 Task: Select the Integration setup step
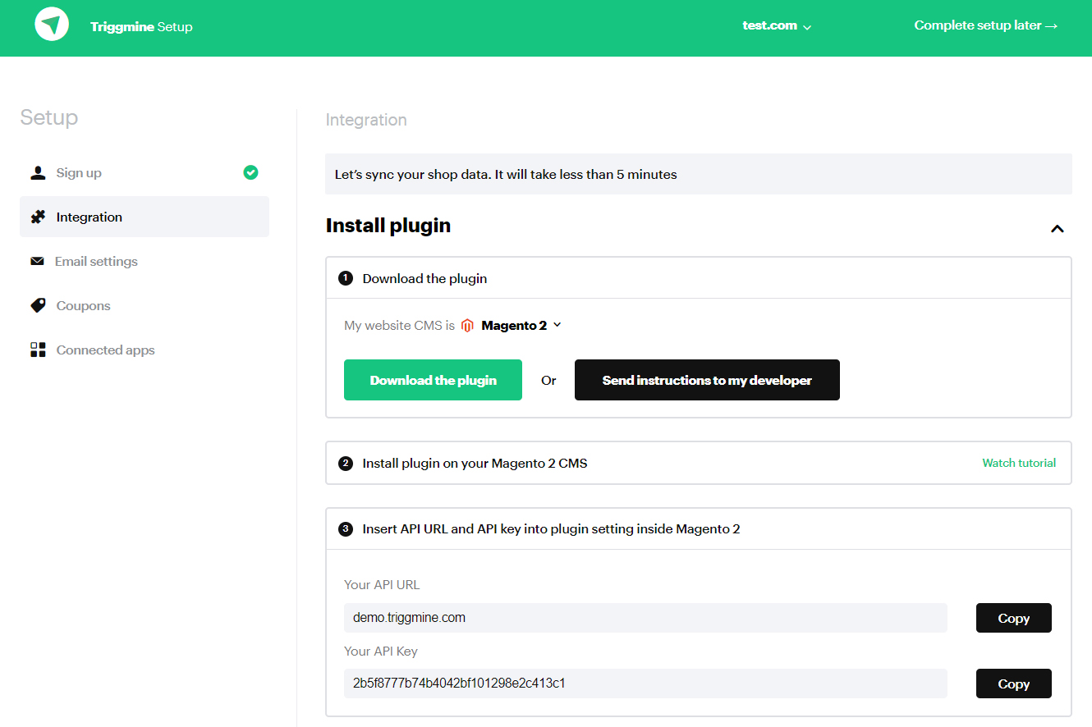(145, 217)
